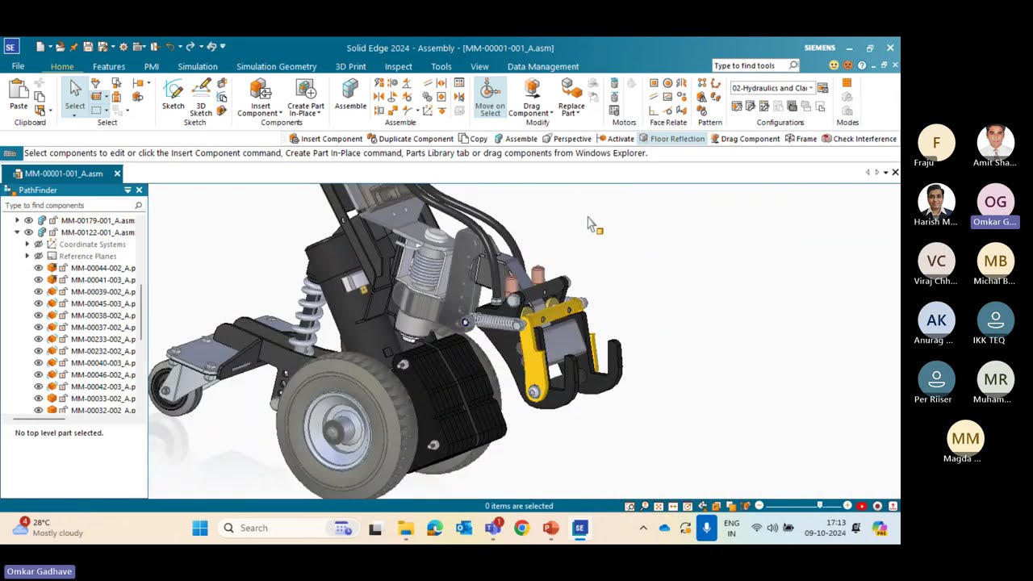
Task: Open Chrome from the taskbar
Action: point(521,529)
